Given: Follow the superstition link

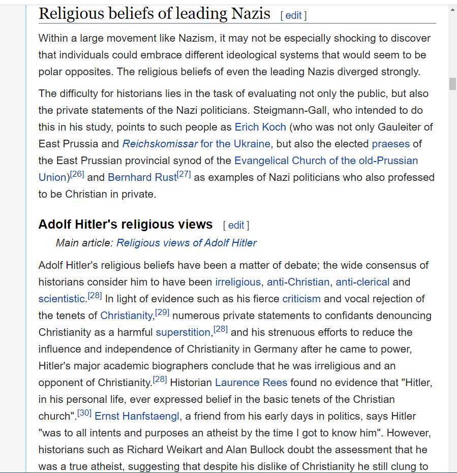Looking at the screenshot, I should (183, 332).
